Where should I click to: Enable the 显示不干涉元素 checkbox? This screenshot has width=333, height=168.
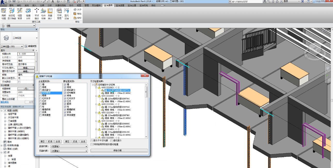coord(92,141)
